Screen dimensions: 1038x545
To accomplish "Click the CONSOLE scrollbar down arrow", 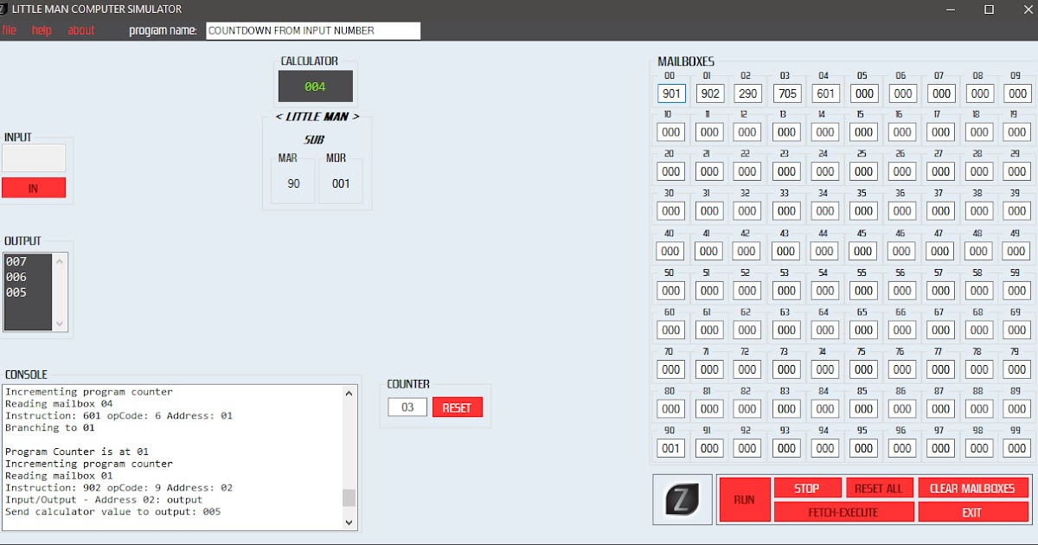I will 349,522.
